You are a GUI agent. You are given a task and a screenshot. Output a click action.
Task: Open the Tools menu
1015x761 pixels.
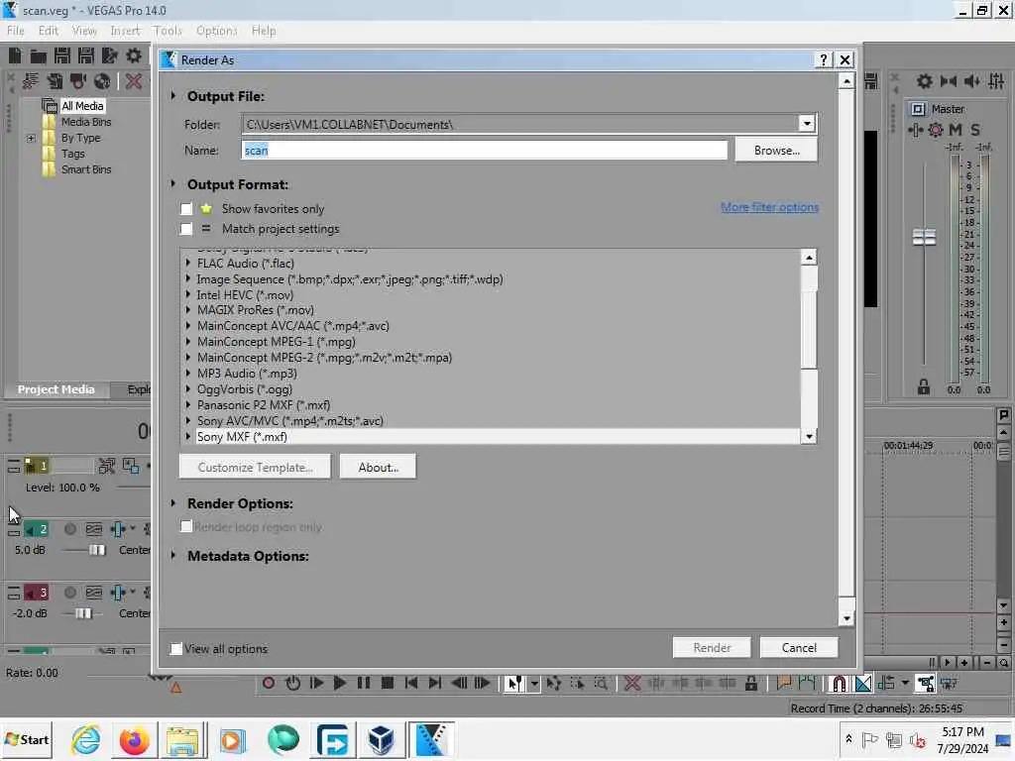tap(168, 31)
